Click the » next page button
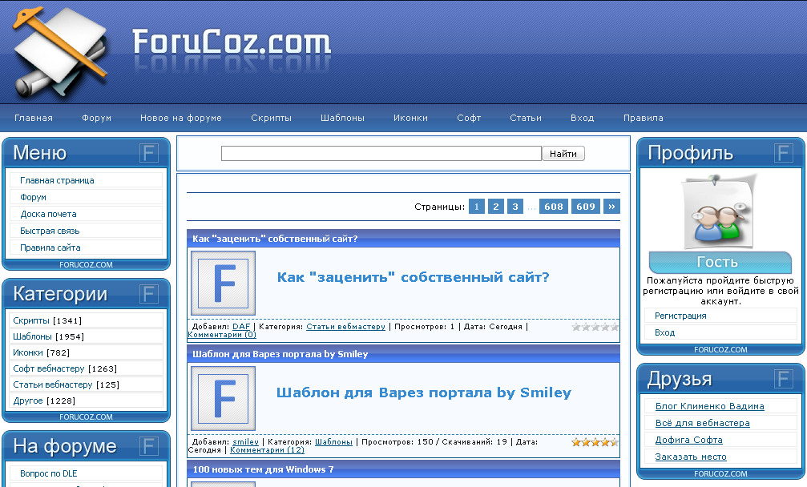 point(611,207)
